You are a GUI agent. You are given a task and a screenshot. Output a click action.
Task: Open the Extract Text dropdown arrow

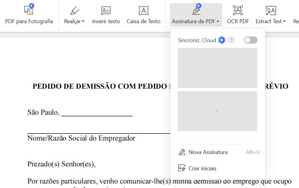pyautogui.click(x=285, y=21)
